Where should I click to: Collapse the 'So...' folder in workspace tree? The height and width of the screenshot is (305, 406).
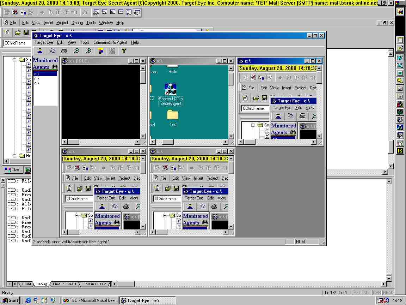15,60
